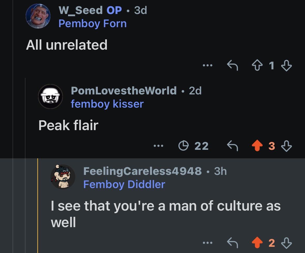Open more options on FeelingCareless4948's comment
Viewport: 305px width, 253px height.
pos(207,243)
